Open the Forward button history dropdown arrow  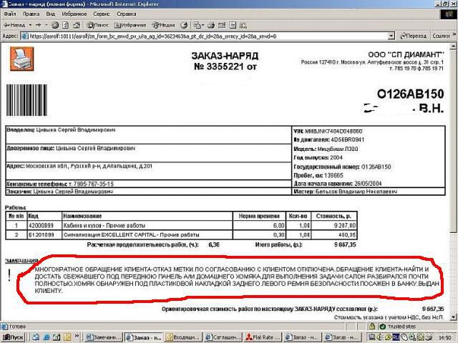click(x=46, y=26)
